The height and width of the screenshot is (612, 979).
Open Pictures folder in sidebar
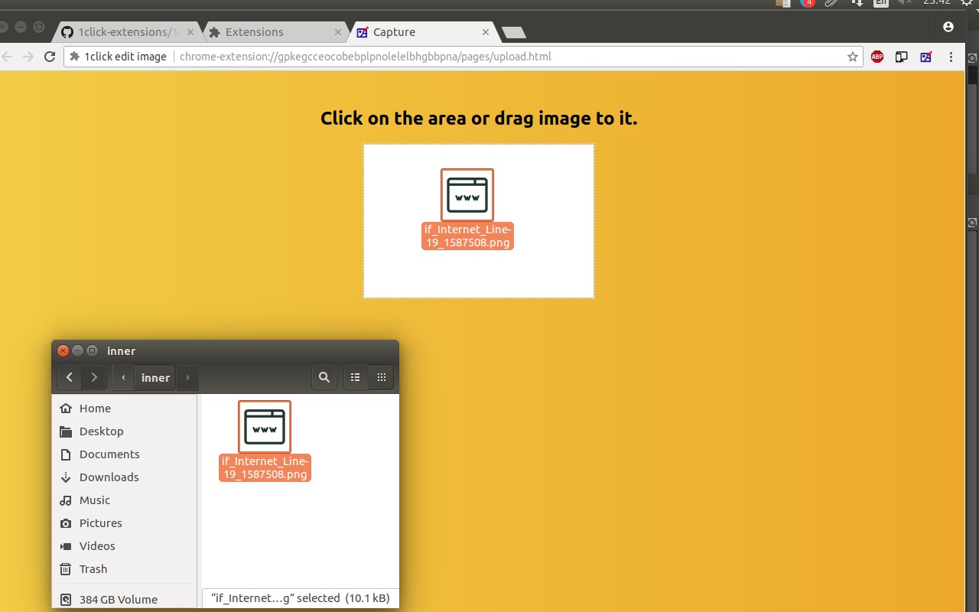(100, 523)
